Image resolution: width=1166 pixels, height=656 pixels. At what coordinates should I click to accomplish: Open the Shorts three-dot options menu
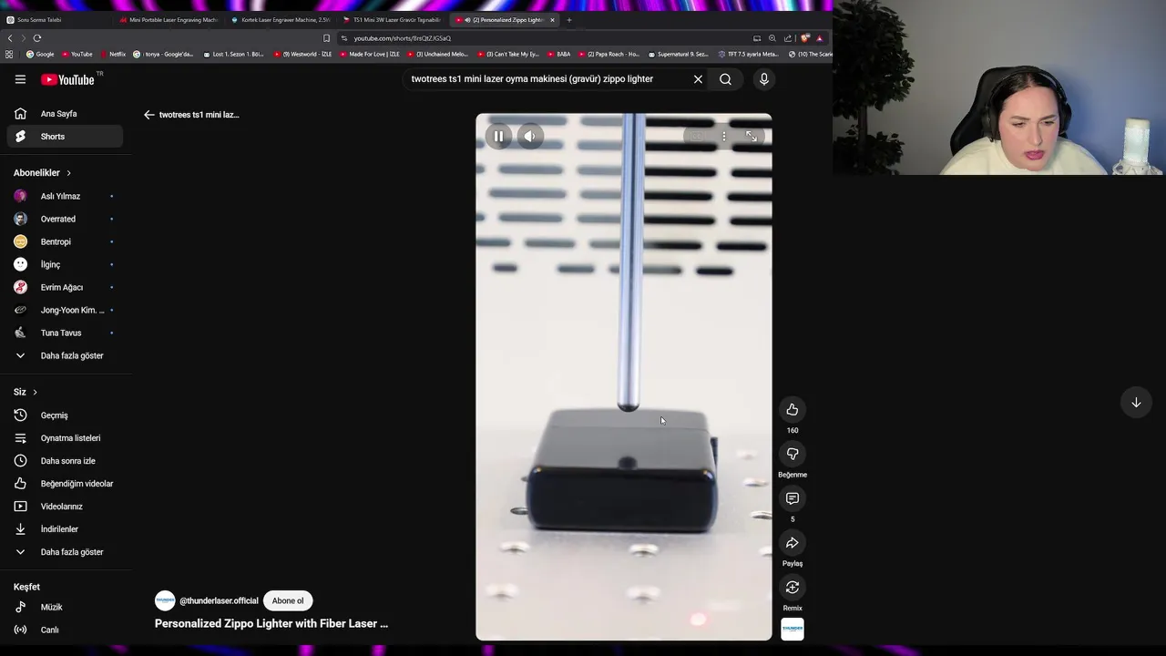724,137
